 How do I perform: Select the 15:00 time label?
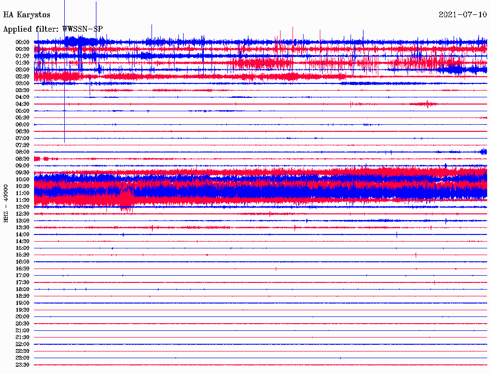(23, 248)
